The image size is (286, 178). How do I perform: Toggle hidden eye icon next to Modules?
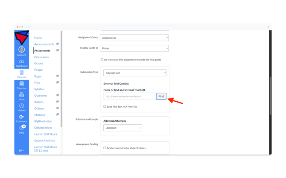[58, 114]
